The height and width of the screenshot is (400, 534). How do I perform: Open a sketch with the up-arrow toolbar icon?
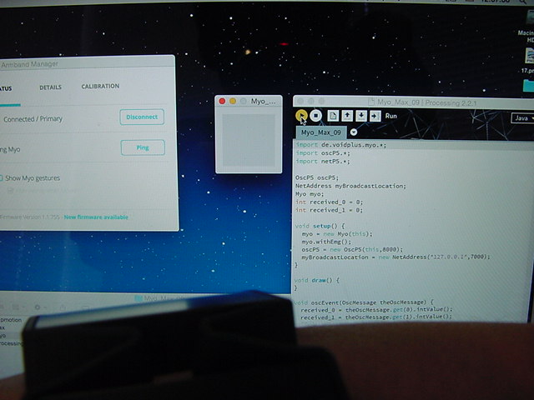click(347, 116)
